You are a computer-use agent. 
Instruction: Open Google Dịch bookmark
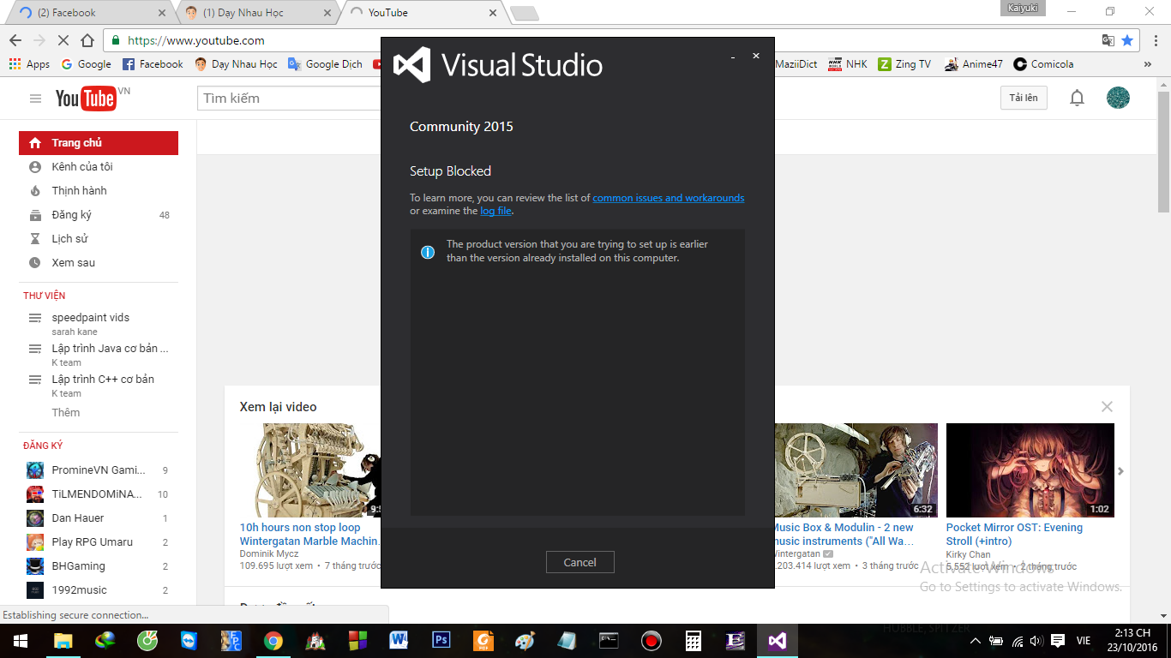click(325, 64)
